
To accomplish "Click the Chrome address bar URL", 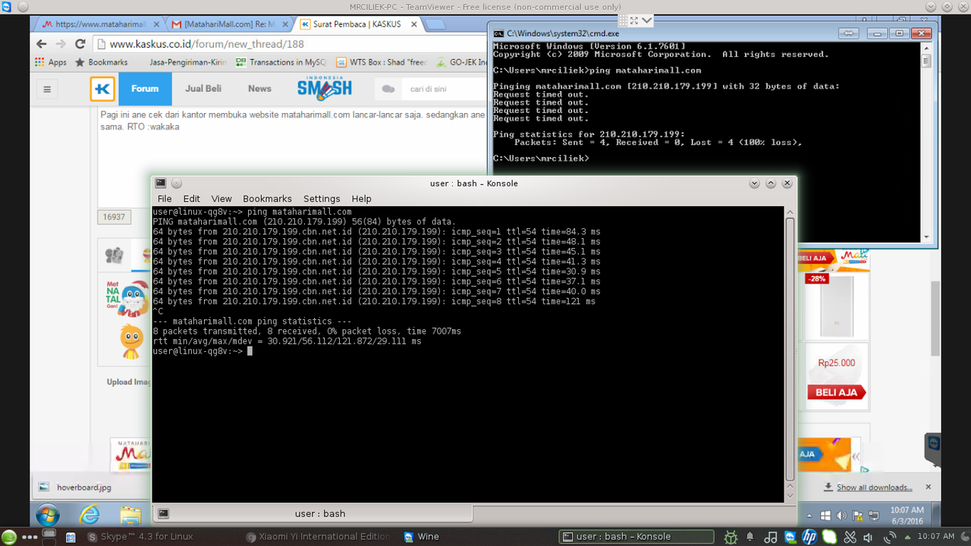I will [206, 44].
